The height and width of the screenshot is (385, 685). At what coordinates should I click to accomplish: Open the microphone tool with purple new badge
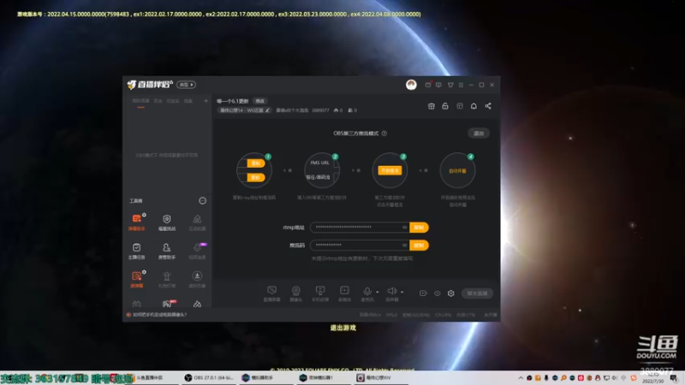[197, 251]
